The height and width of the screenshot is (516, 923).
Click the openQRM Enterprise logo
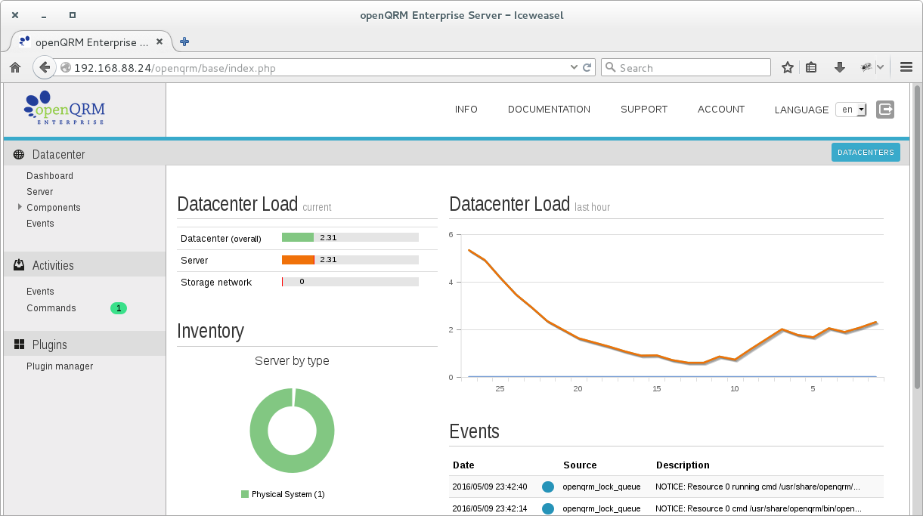64,108
